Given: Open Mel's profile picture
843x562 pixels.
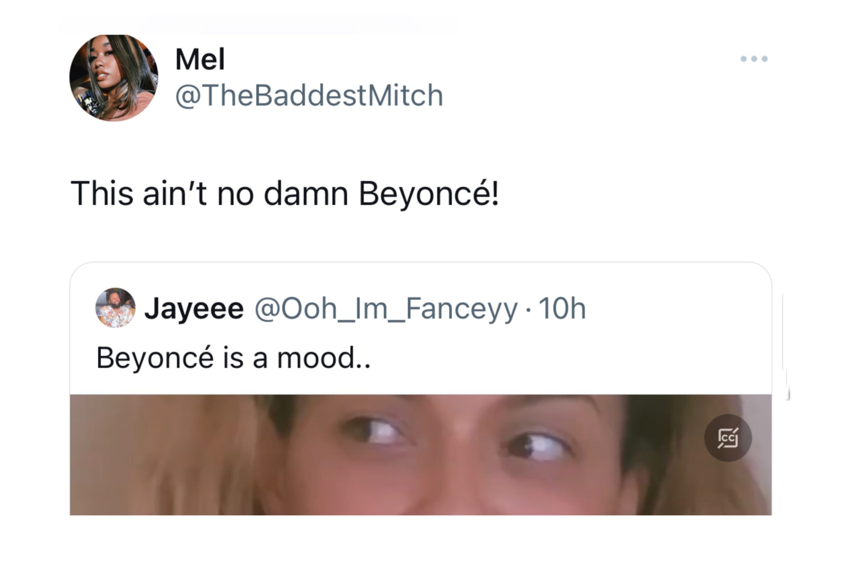Looking at the screenshot, I should (114, 78).
